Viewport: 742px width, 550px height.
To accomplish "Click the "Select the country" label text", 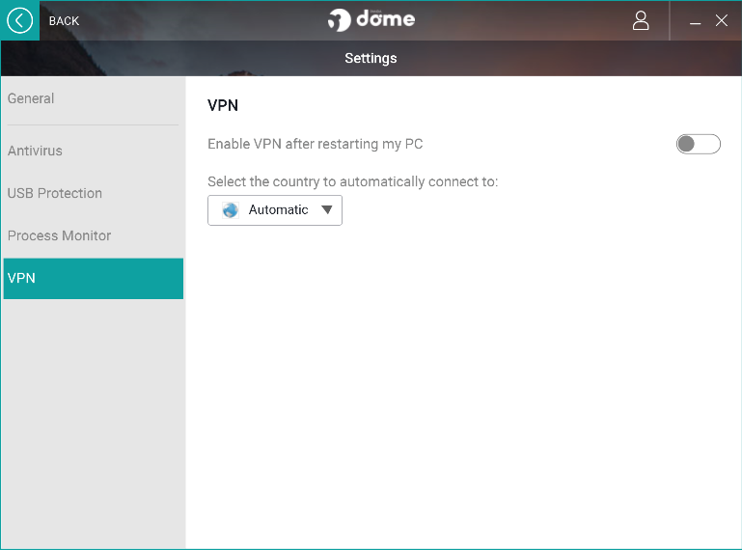I will coord(353,181).
